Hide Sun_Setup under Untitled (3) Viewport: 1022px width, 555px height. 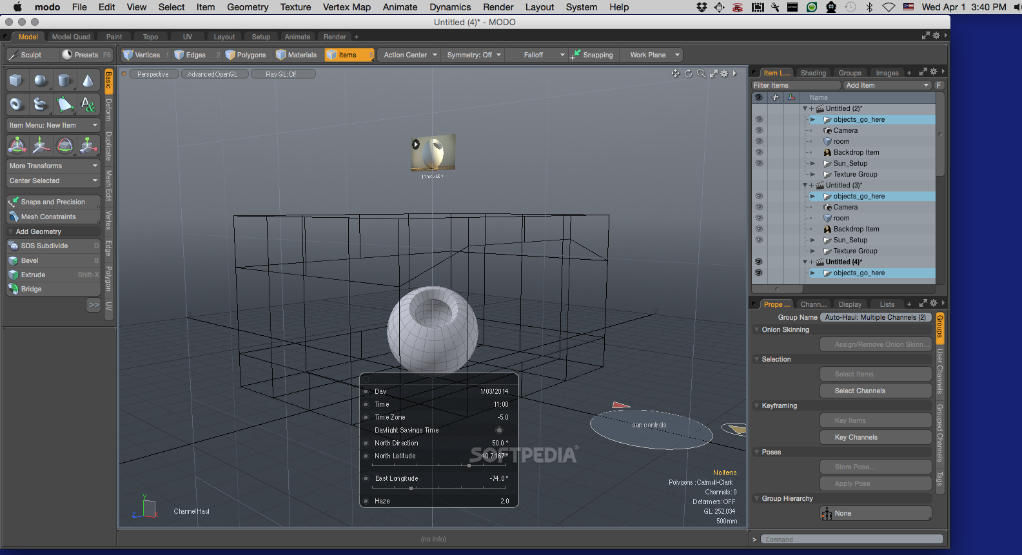[x=759, y=240]
